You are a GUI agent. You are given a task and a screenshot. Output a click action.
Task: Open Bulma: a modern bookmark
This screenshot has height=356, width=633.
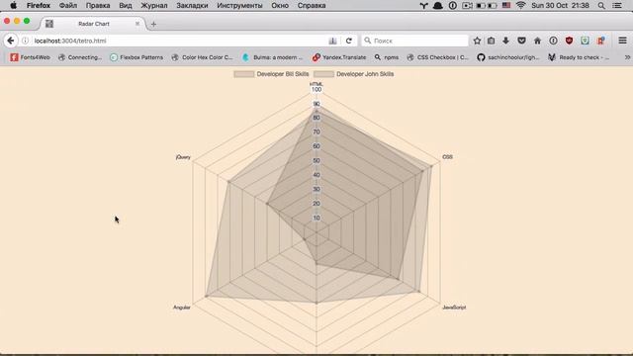tap(272, 57)
